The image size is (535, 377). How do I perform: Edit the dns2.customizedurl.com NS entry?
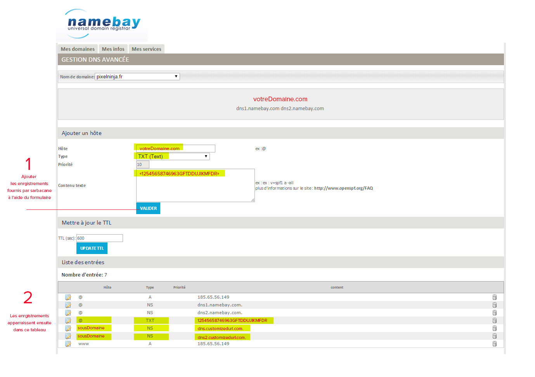(68, 336)
